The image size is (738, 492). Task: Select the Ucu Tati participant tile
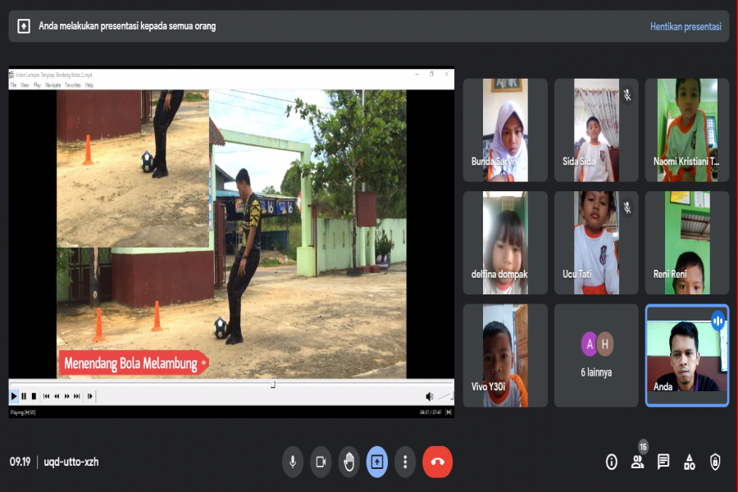click(x=596, y=243)
